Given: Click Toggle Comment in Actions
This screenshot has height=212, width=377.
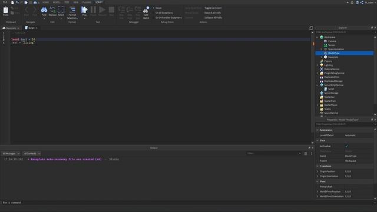Looking at the screenshot, I should click(x=213, y=8).
